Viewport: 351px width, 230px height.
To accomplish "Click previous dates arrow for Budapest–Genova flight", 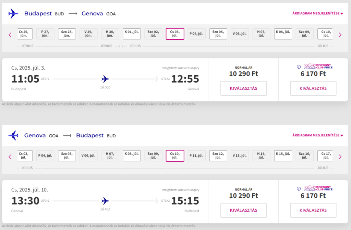I will [10, 35].
